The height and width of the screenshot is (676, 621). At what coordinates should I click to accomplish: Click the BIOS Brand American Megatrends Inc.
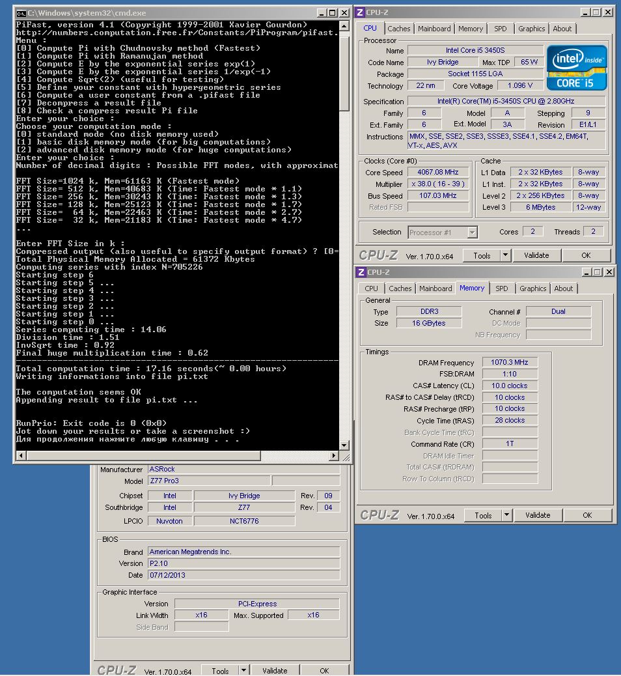[x=244, y=552]
